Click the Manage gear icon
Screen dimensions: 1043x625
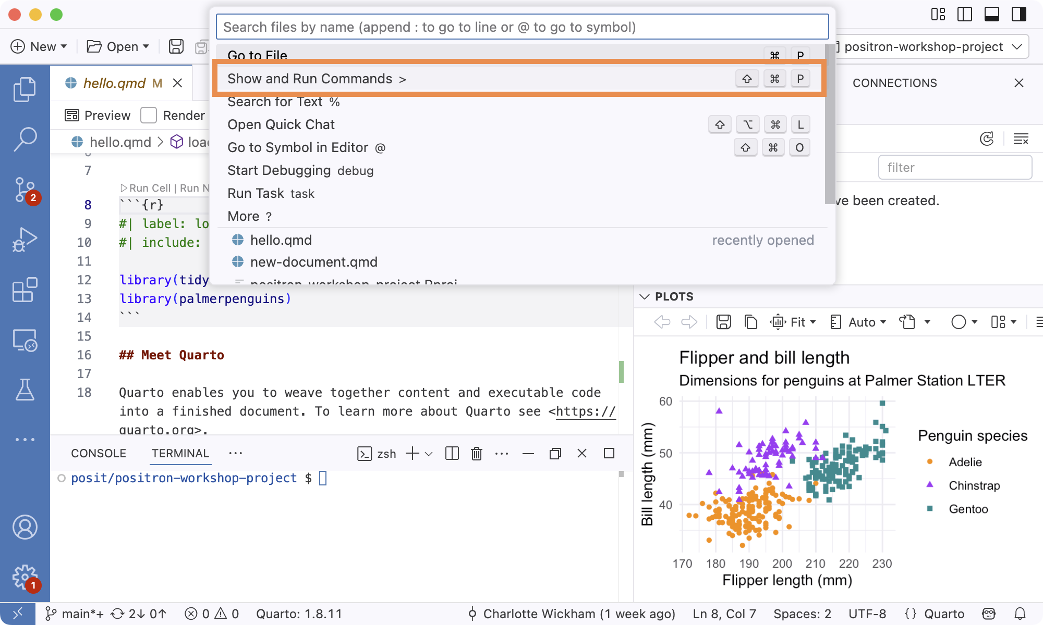click(25, 577)
